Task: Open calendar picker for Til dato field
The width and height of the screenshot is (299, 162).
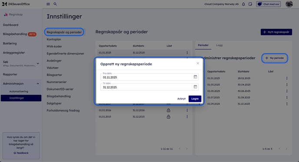Action: point(195,87)
